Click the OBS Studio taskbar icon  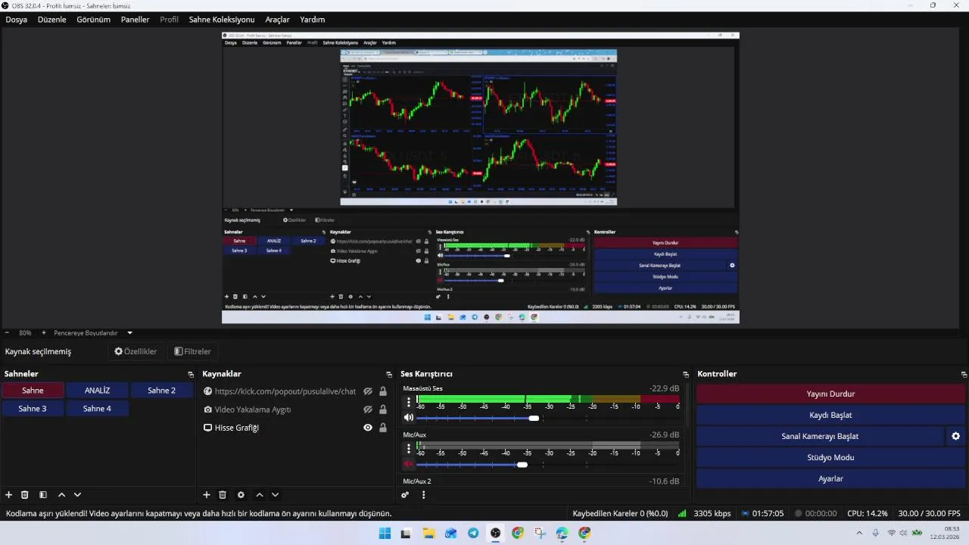pos(495,533)
